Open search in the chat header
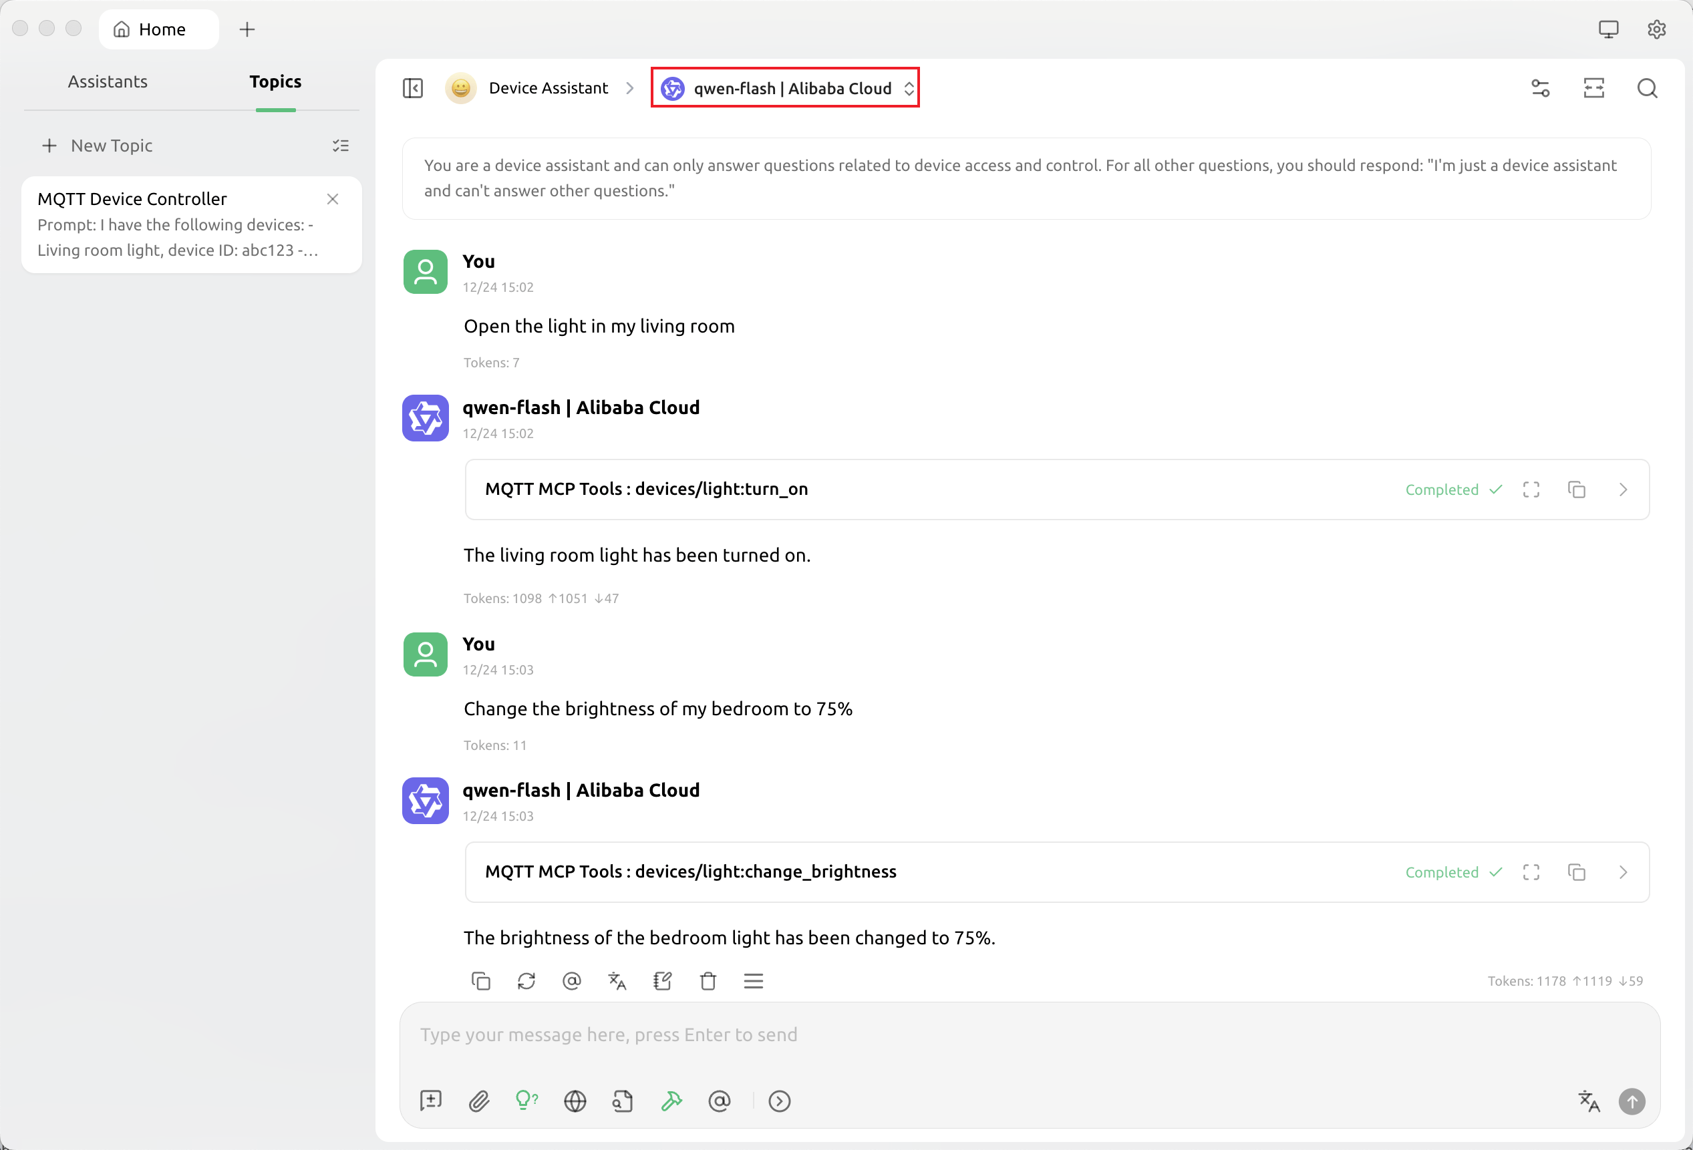1693x1150 pixels. click(1647, 88)
